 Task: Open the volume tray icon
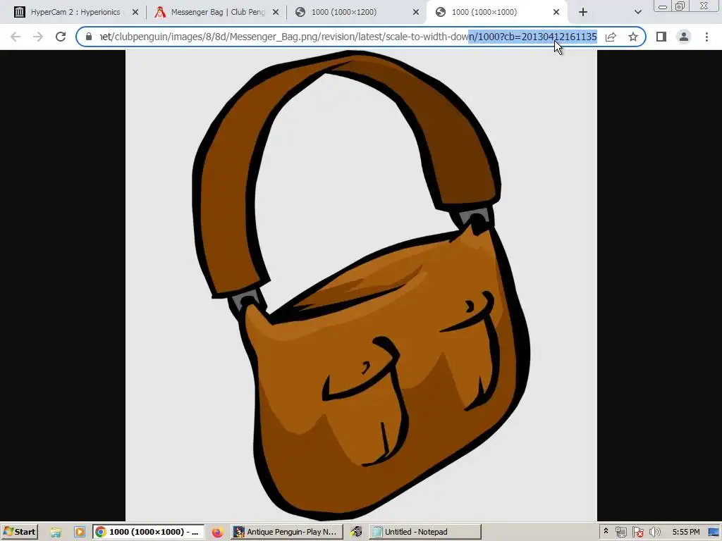[x=654, y=533]
